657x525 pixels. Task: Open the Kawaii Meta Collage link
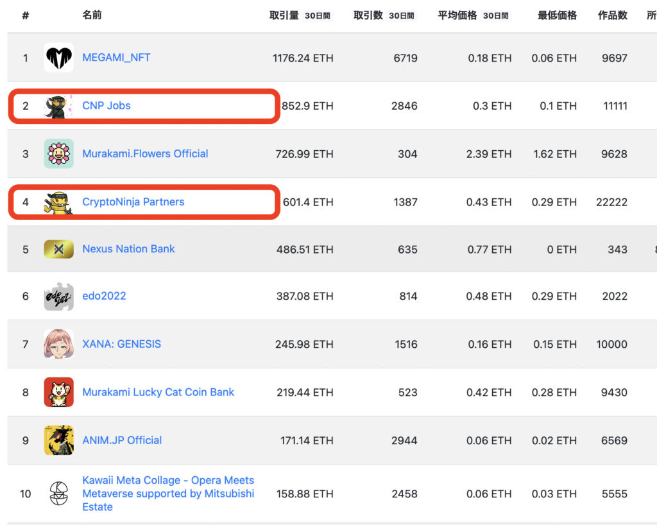168,494
